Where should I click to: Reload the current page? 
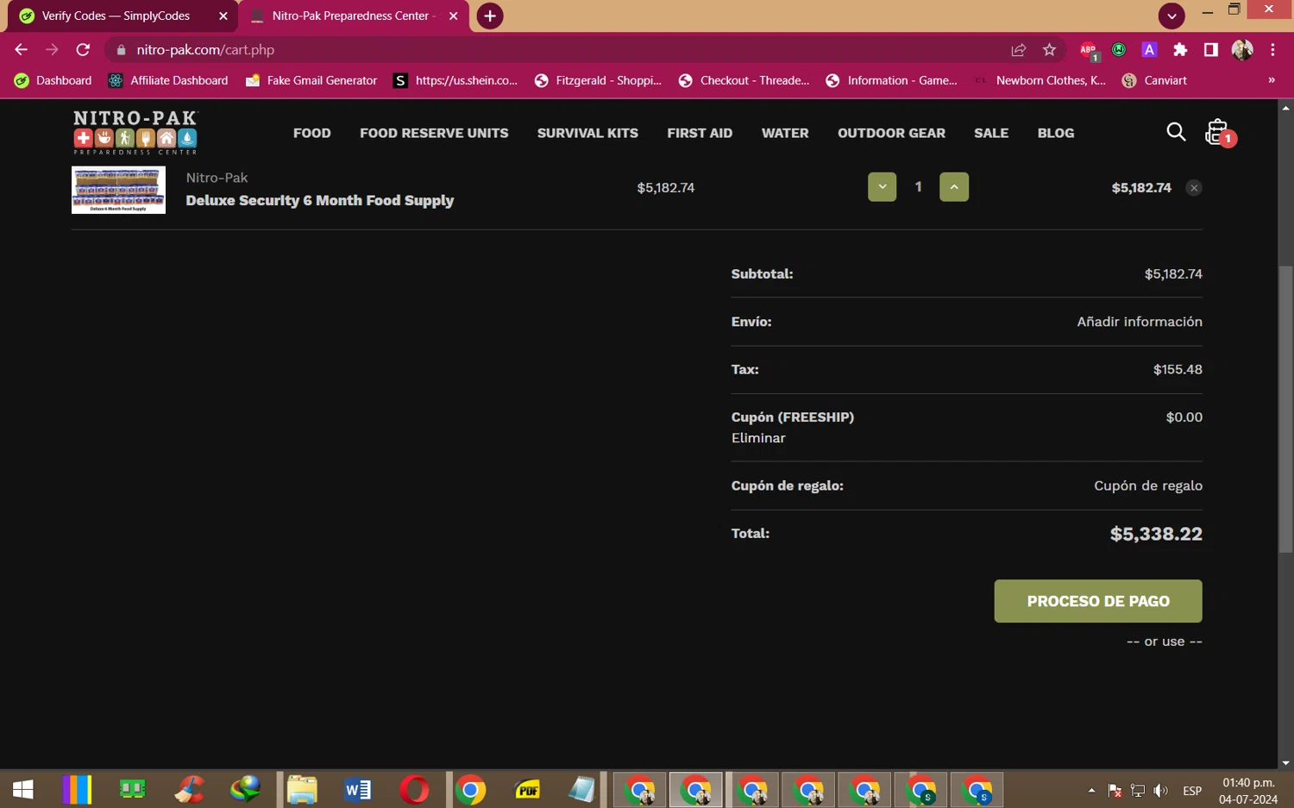click(x=83, y=49)
